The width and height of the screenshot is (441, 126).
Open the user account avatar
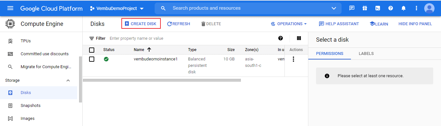point(429,8)
